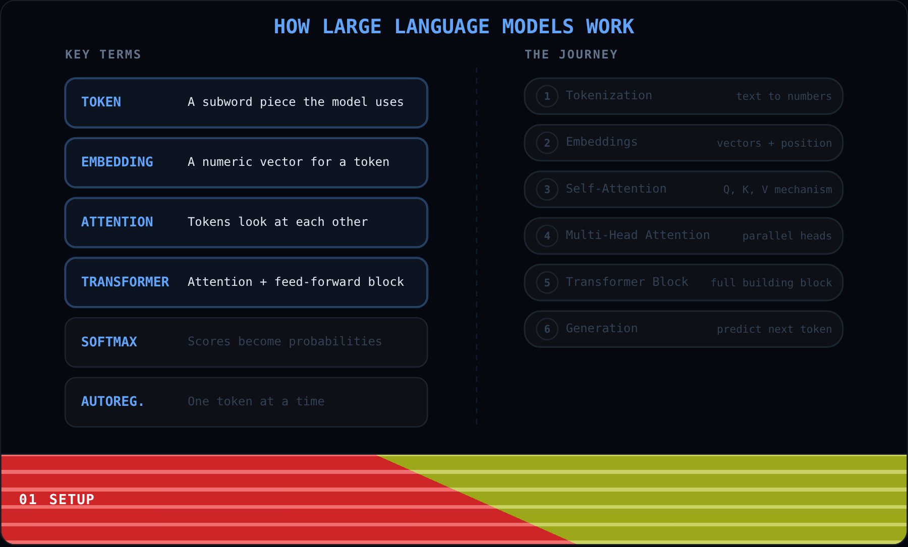Click the step 4 circle for Multi-Head Attention
The width and height of the screenshot is (908, 547).
pos(547,236)
